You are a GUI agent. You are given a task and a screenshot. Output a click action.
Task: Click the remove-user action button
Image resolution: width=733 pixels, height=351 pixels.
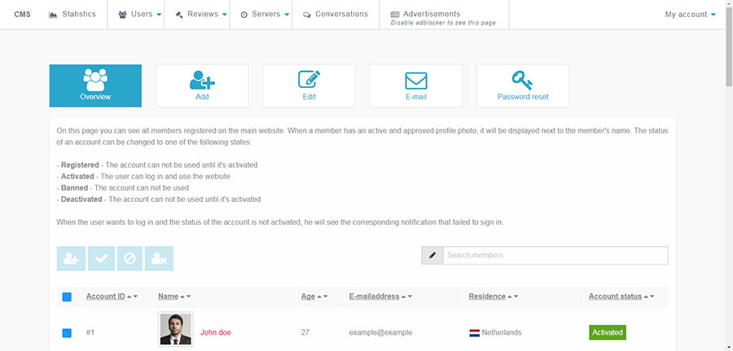click(x=160, y=258)
